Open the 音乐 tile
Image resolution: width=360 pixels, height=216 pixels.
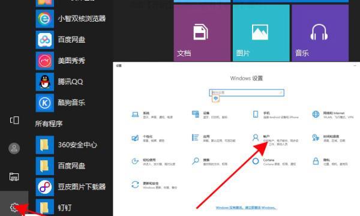(x=320, y=33)
